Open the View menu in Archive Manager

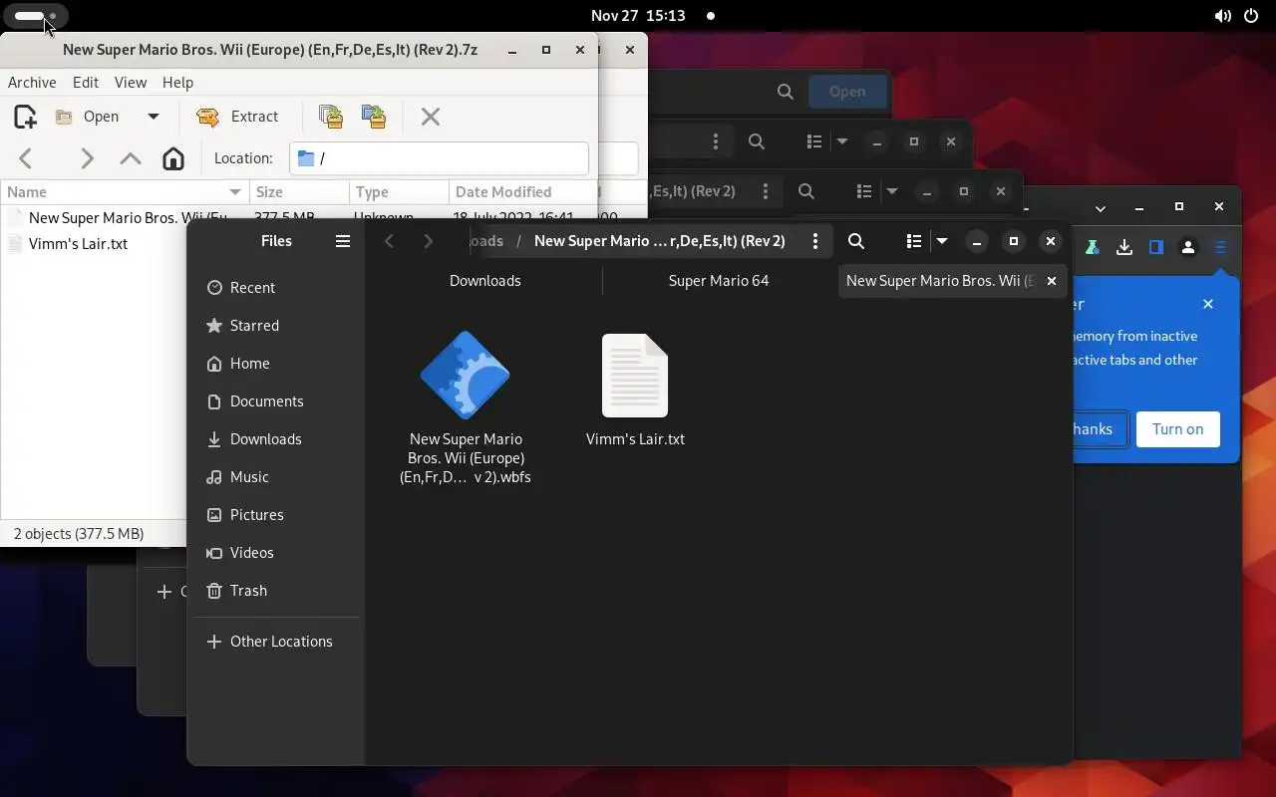(131, 83)
